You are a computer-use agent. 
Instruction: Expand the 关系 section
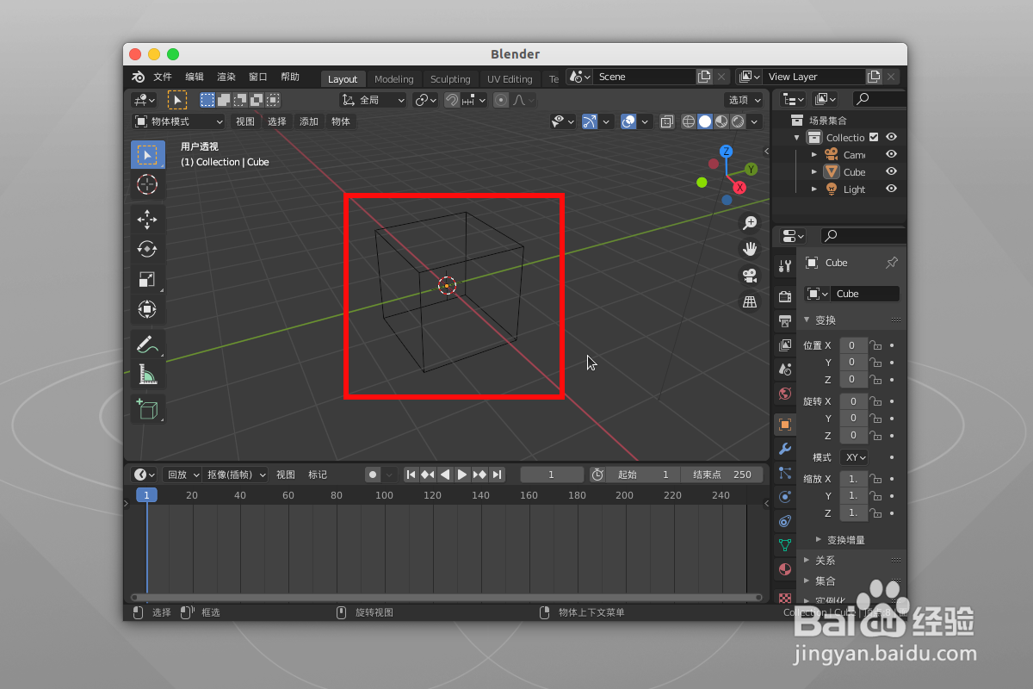coord(825,560)
